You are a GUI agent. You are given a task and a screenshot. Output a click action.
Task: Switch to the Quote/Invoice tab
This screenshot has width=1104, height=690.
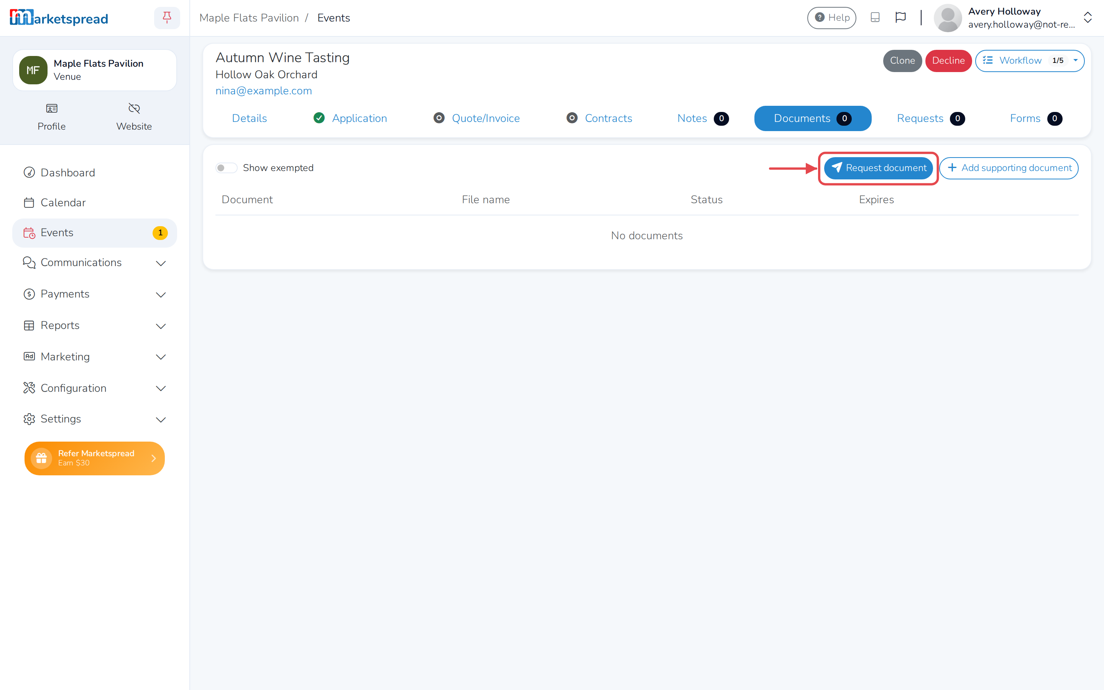(477, 119)
